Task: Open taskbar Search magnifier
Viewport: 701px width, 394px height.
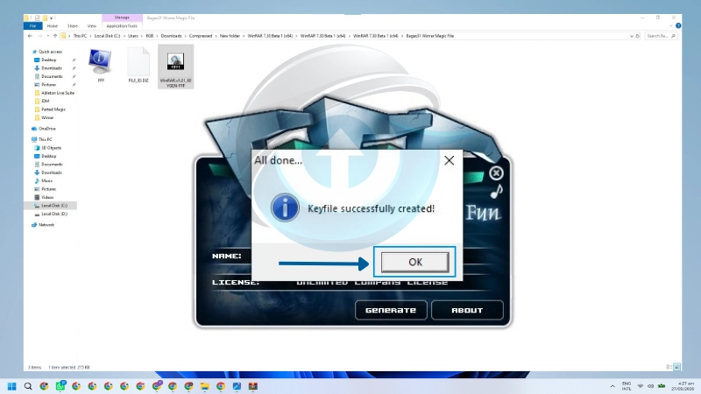Action: pyautogui.click(x=28, y=386)
